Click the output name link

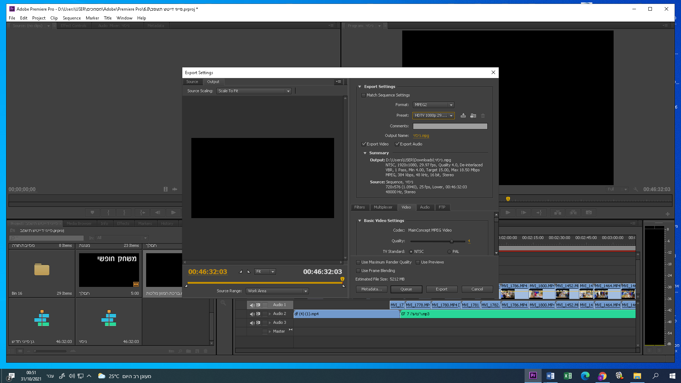421,136
